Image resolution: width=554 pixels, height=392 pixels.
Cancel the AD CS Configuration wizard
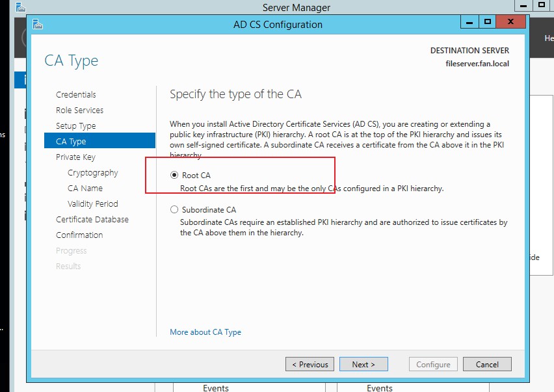487,364
